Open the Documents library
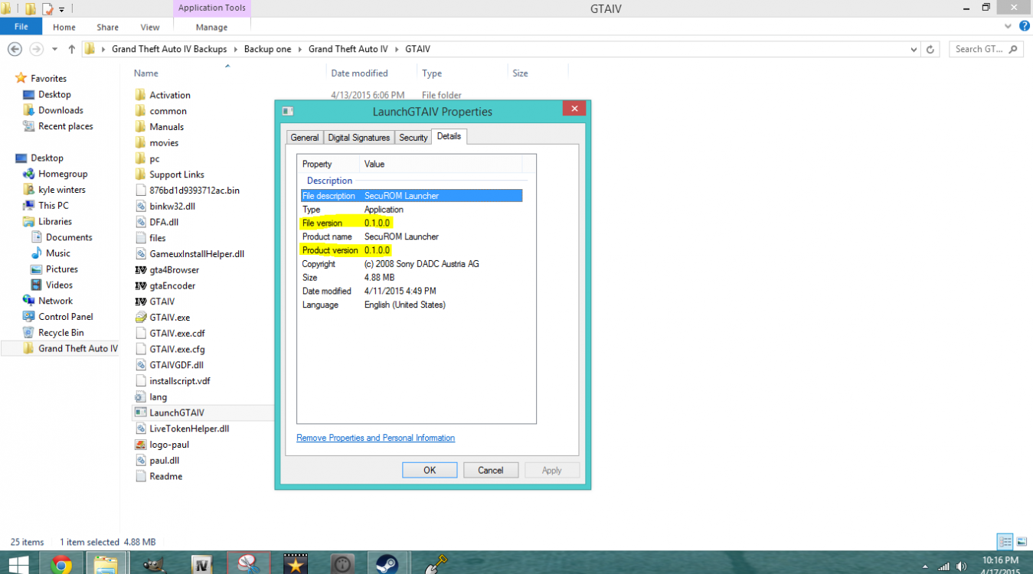This screenshot has height=574, width=1033. tap(69, 237)
